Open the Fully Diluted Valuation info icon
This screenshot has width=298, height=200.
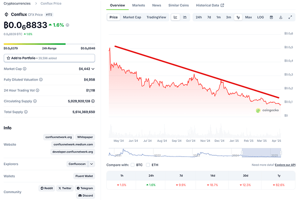tap(41, 79)
